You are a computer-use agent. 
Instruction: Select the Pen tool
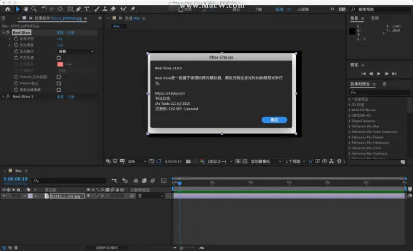[x=78, y=9]
